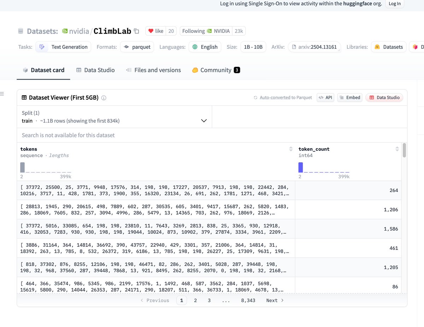Sort by the token_count column arrows
Image resolution: width=424 pixels, height=327 pixels.
click(397, 149)
